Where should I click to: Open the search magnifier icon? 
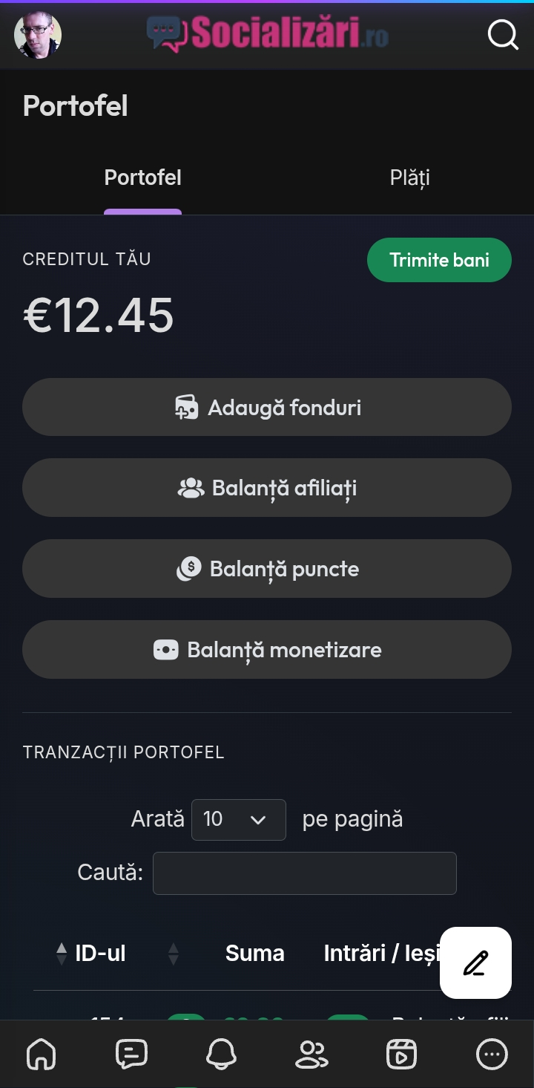coord(502,34)
